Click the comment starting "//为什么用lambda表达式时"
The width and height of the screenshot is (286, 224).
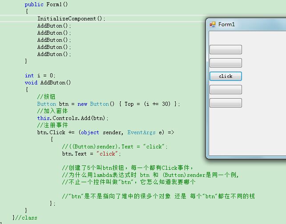(150, 175)
